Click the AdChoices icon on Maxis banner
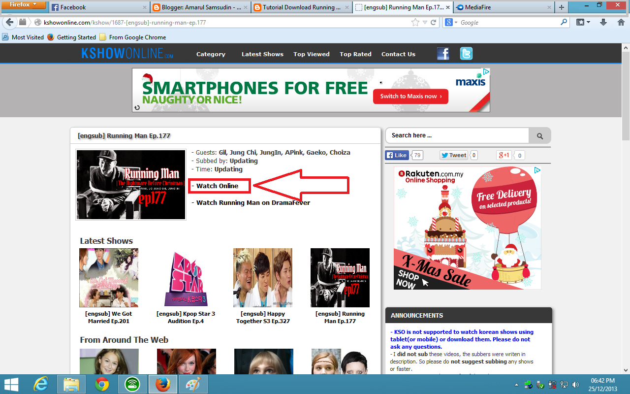 [x=485, y=72]
